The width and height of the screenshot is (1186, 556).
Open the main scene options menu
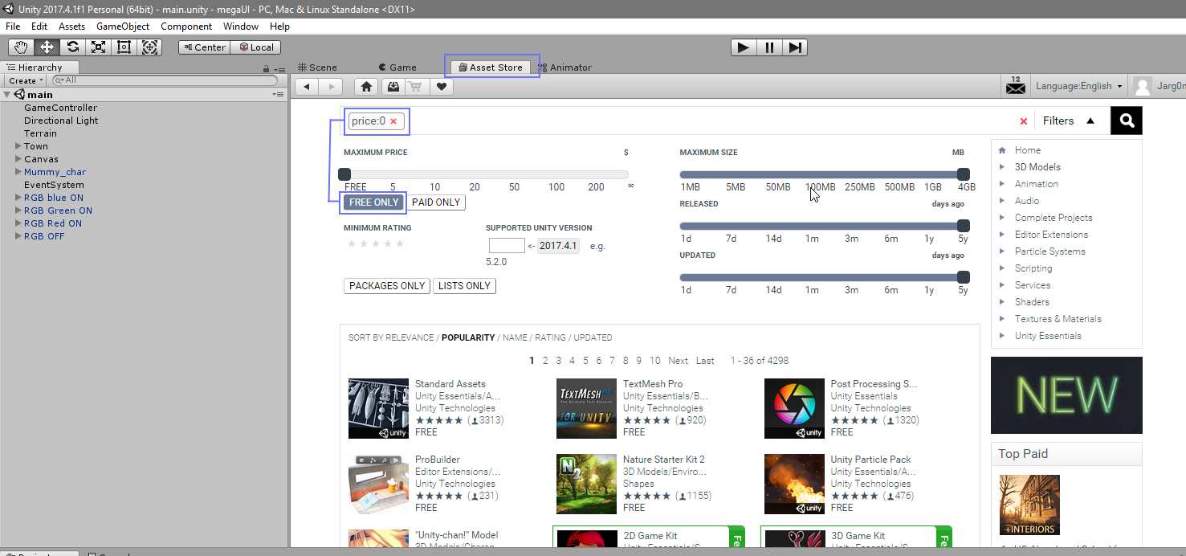(x=278, y=95)
